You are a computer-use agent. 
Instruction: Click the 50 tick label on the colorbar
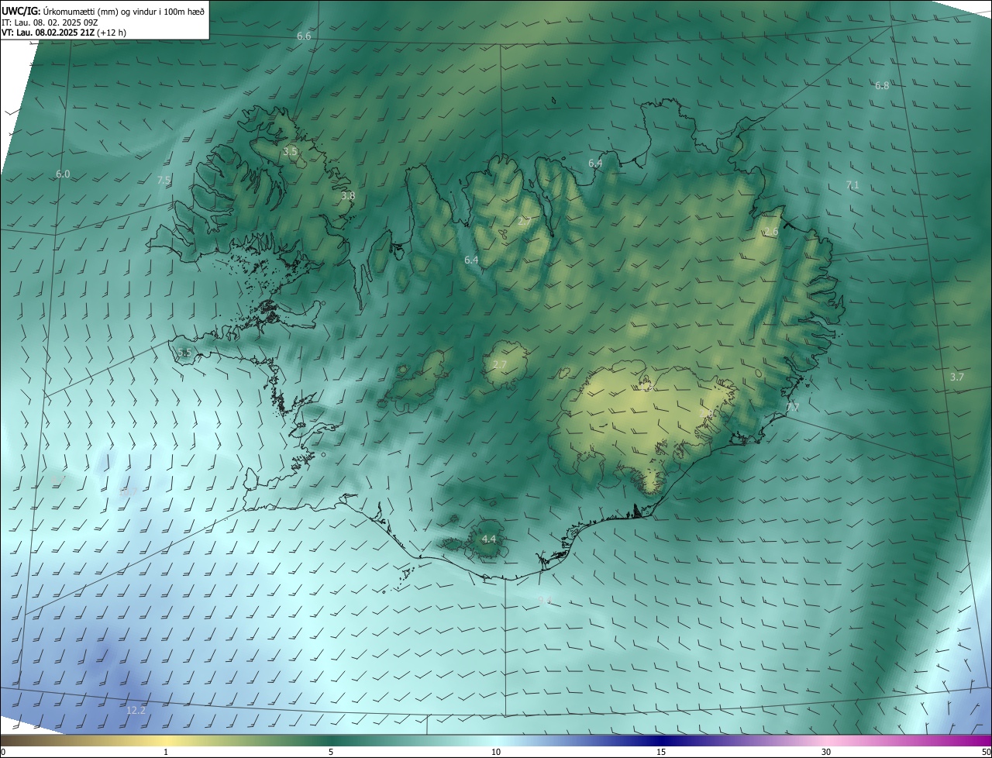point(986,752)
